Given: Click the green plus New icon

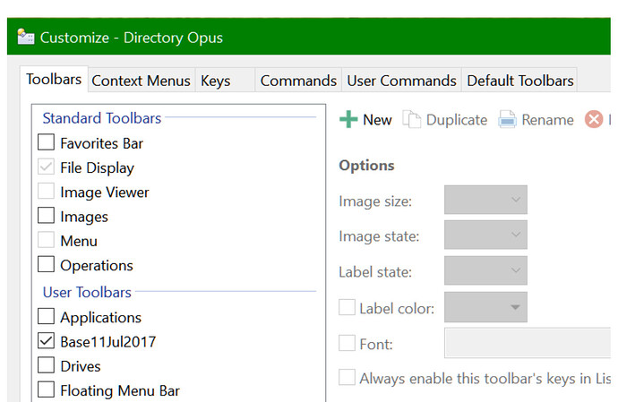Looking at the screenshot, I should coord(348,119).
